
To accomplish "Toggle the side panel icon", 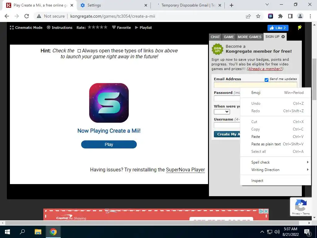I will tap(290, 16).
